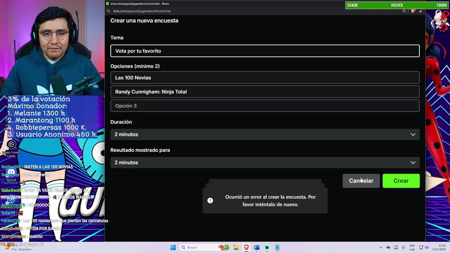
Task: Open the Notepad icon on taskbar
Action: tap(277, 247)
